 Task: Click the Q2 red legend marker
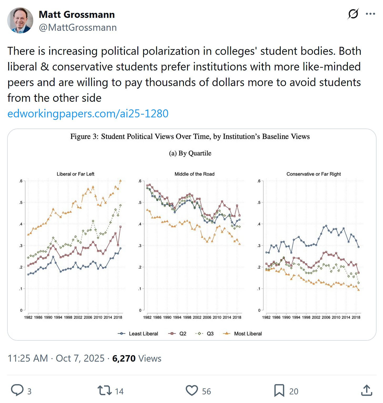point(172,334)
